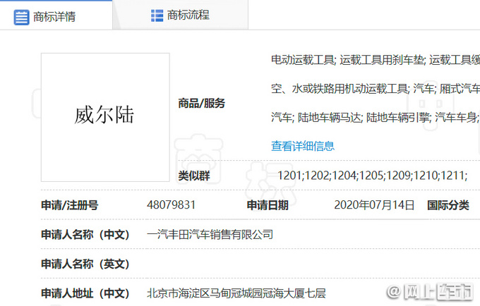480x306 pixels.
Task: Select goods line starting 空、水或铁路用机动运载工具
Action: click(x=376, y=89)
